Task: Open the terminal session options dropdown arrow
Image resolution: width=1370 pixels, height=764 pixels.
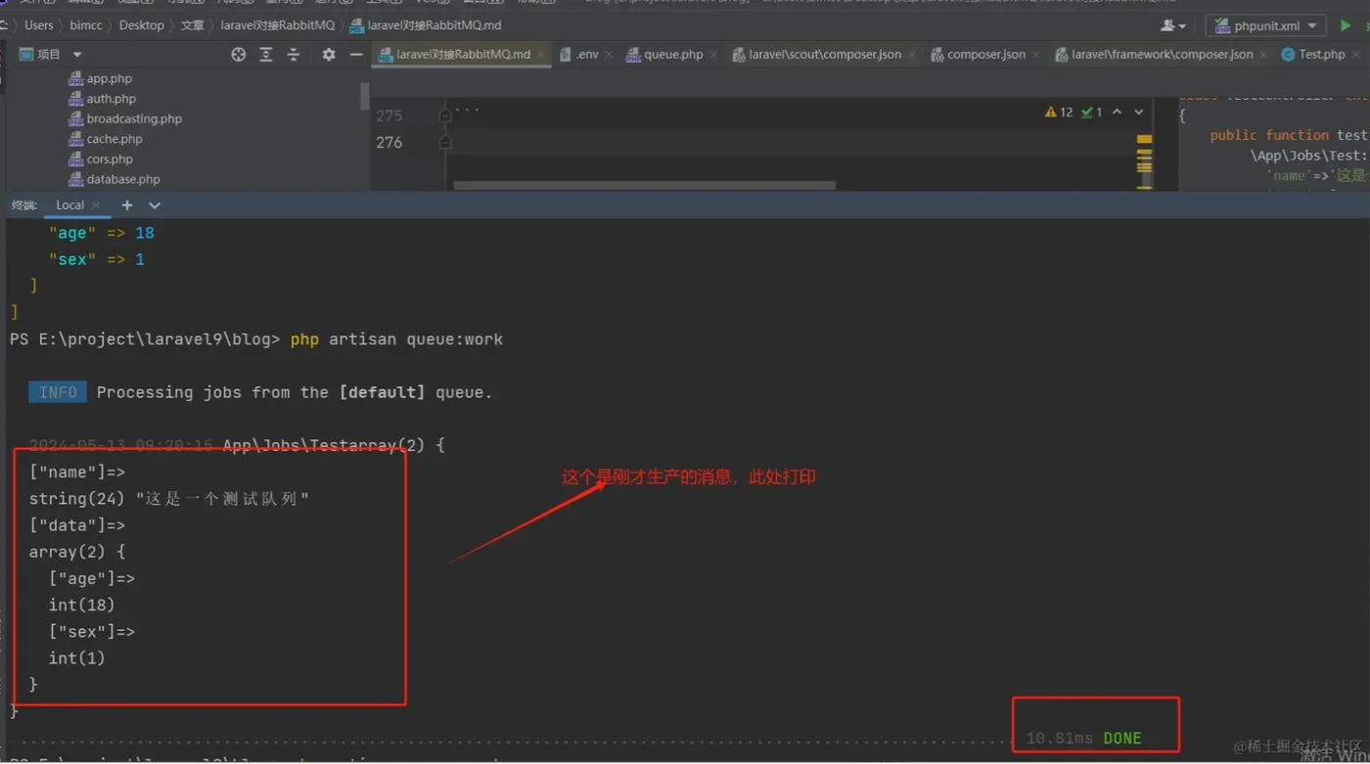Action: (155, 205)
